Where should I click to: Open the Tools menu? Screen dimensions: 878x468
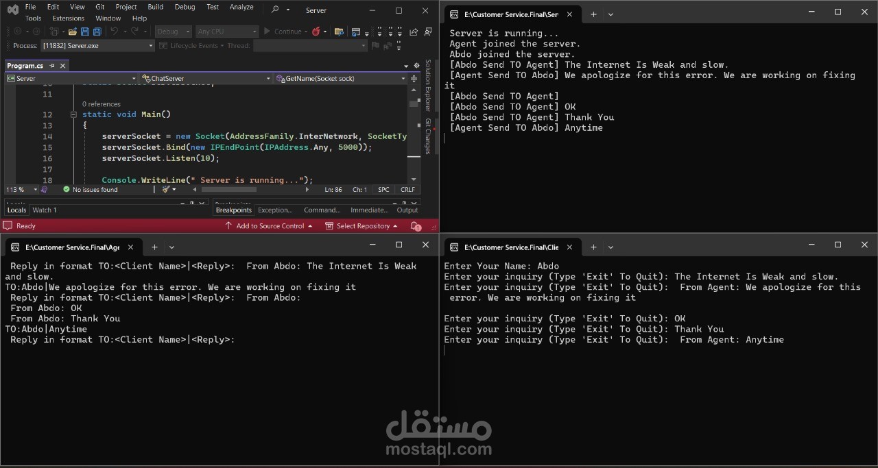click(33, 19)
